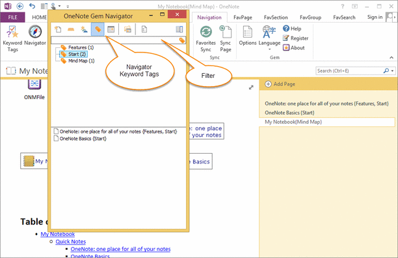Screen dimensions: 398x258
Task: Minimize the OneNote Gem Navigator window
Action: 151,16
